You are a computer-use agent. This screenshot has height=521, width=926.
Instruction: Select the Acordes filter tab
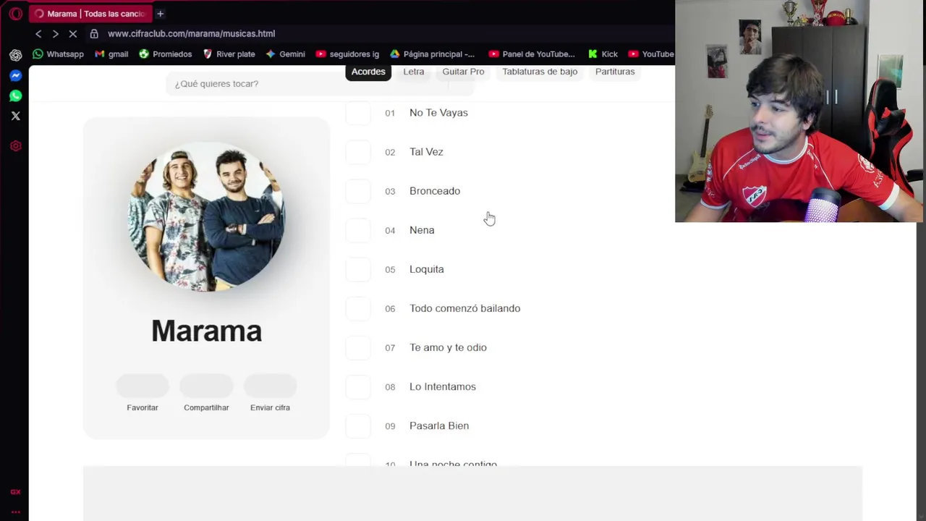point(368,72)
